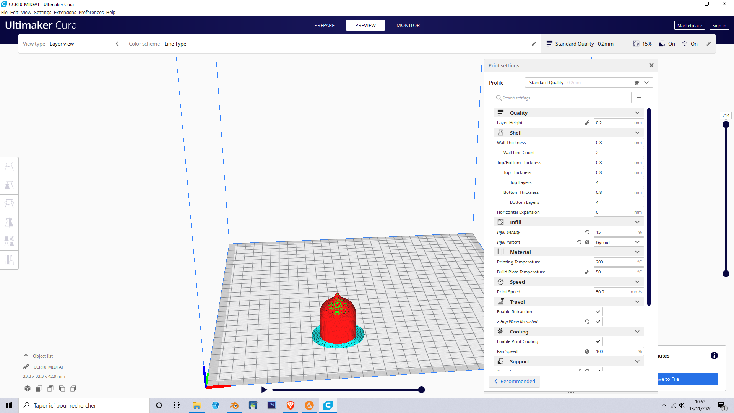Expand the Standard Quality profile dropdown

tap(646, 83)
